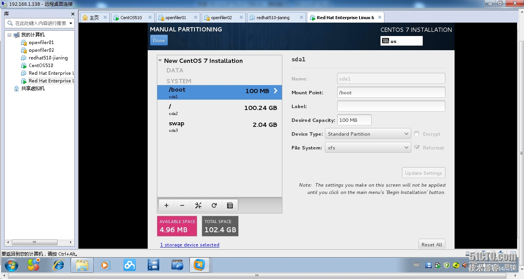Open Windows Explorer folder in taskbar

[x=82, y=265]
